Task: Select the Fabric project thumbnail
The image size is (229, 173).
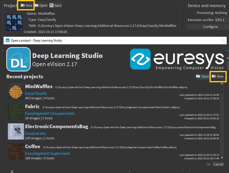Action: coord(15,111)
